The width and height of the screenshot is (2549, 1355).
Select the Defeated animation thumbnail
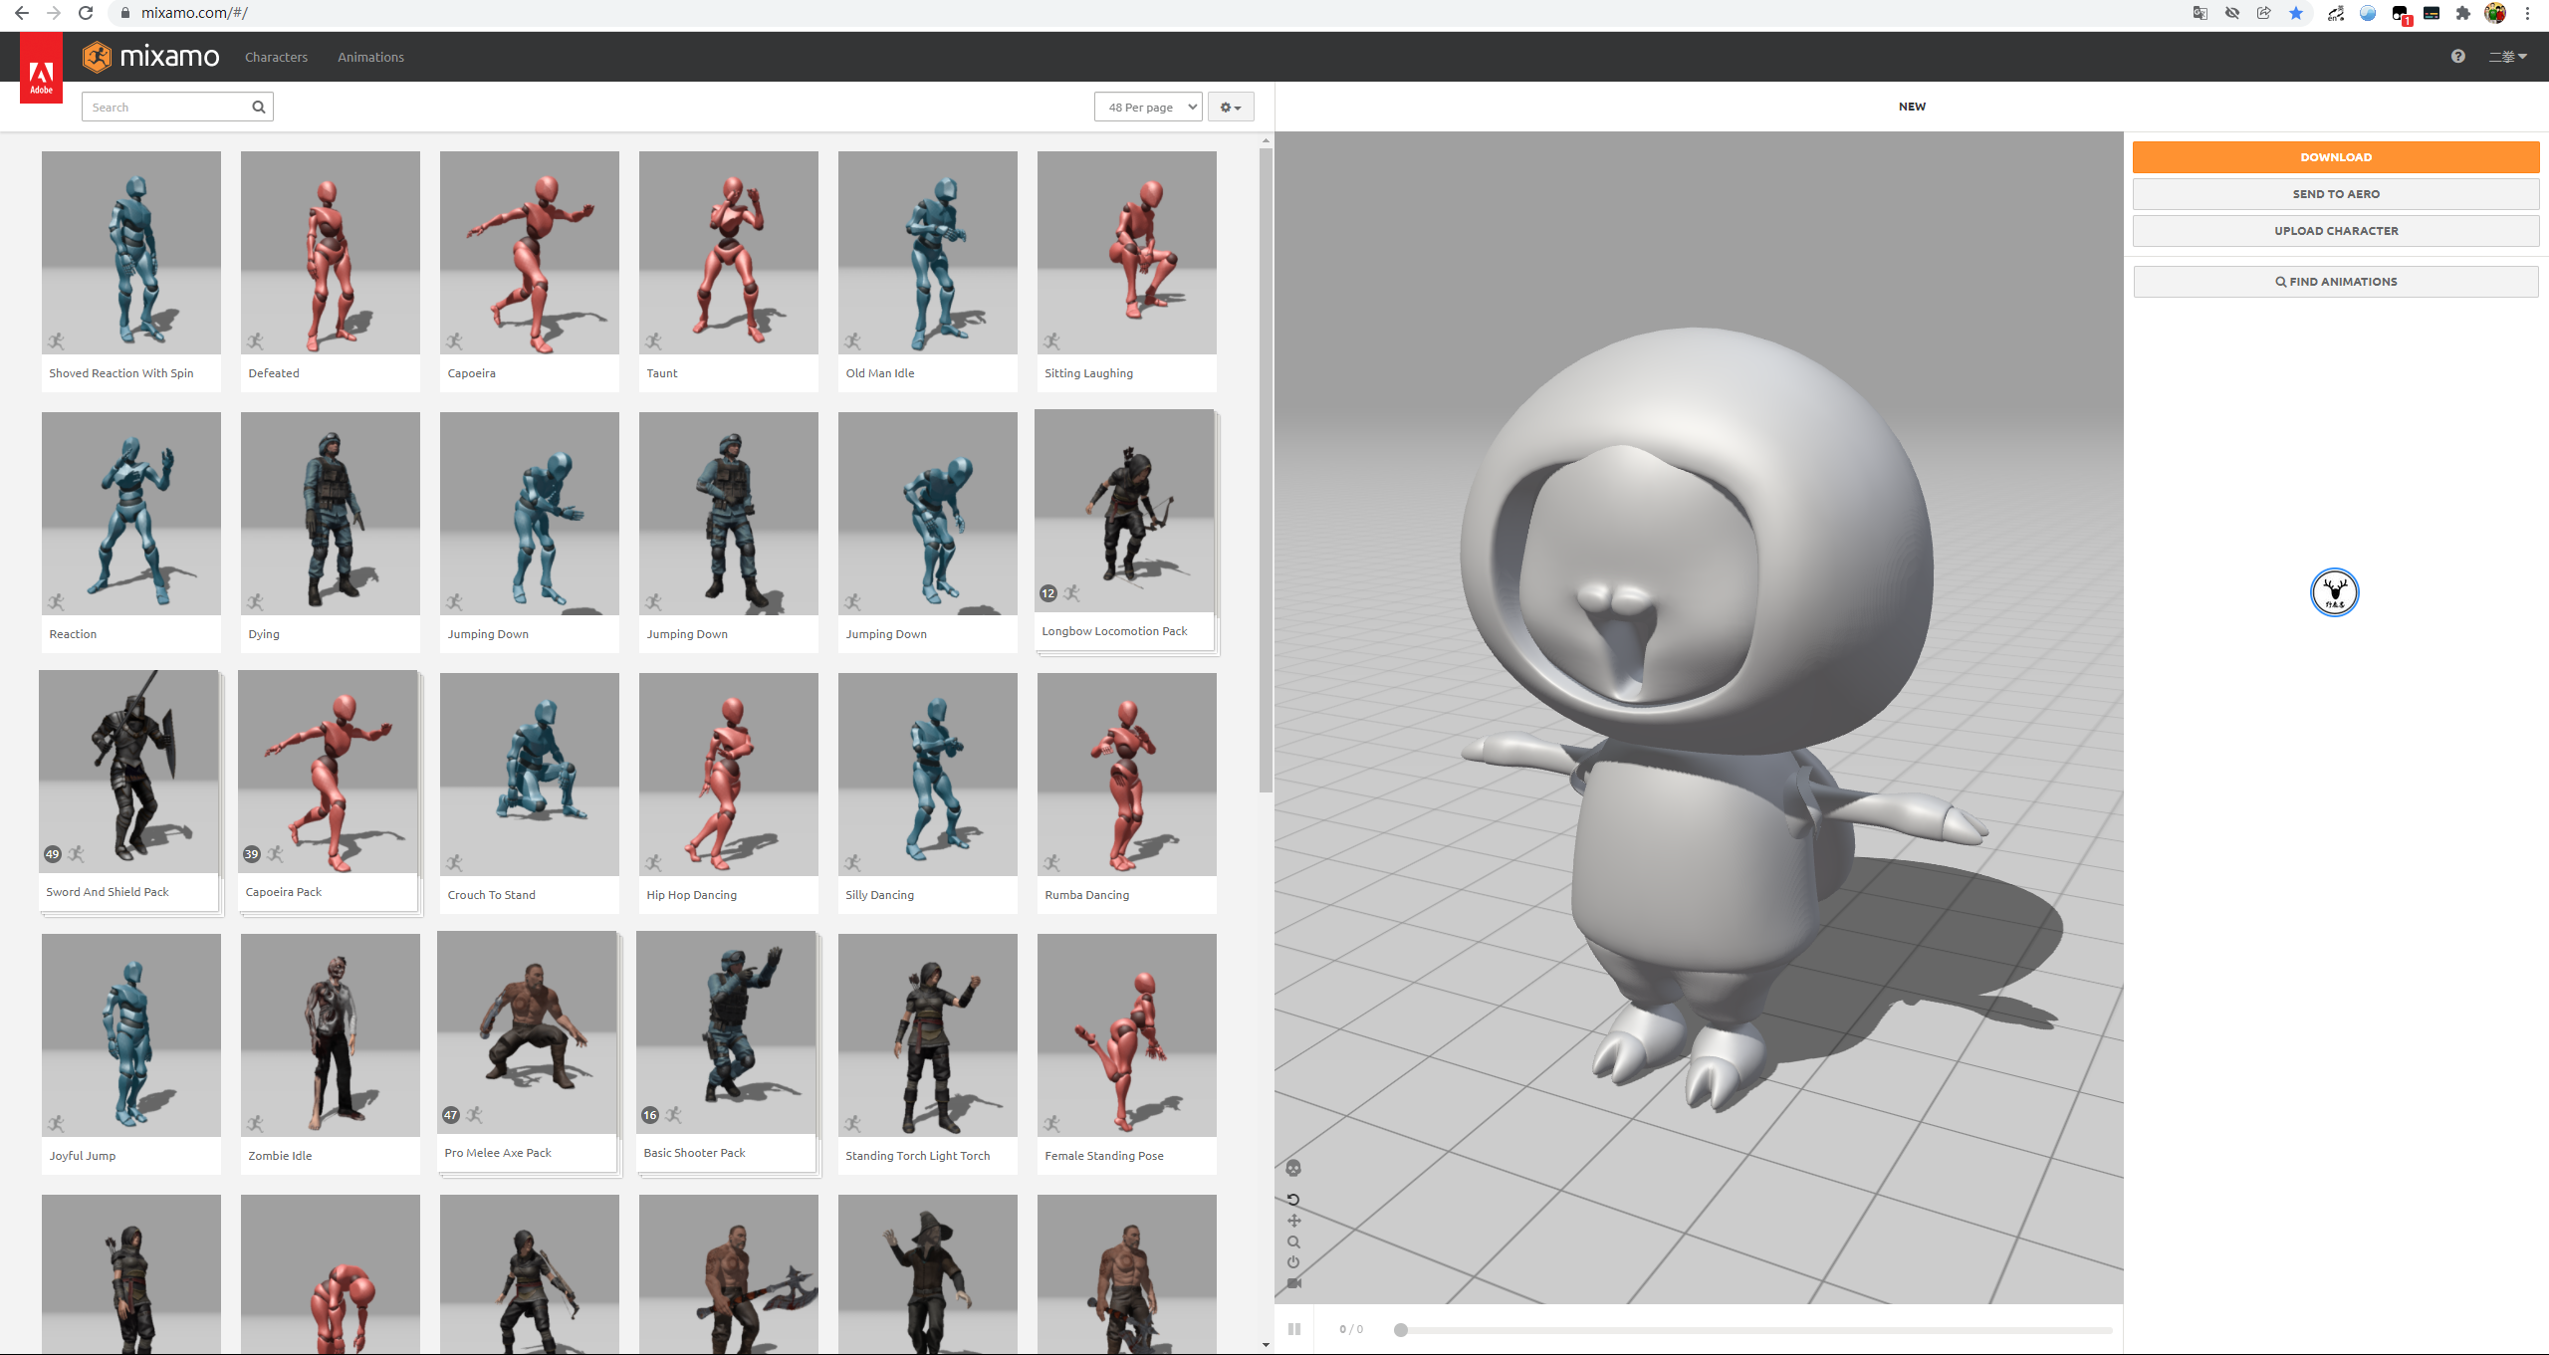(x=331, y=272)
